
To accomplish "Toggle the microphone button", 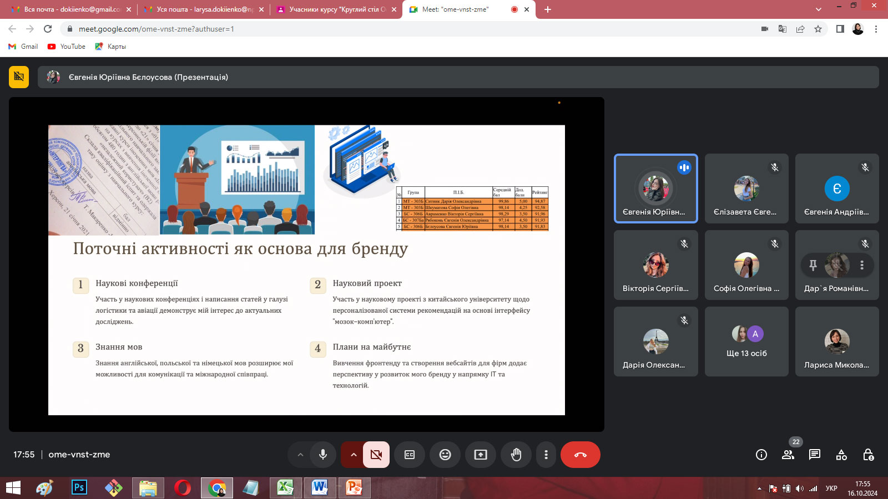I will pyautogui.click(x=323, y=455).
